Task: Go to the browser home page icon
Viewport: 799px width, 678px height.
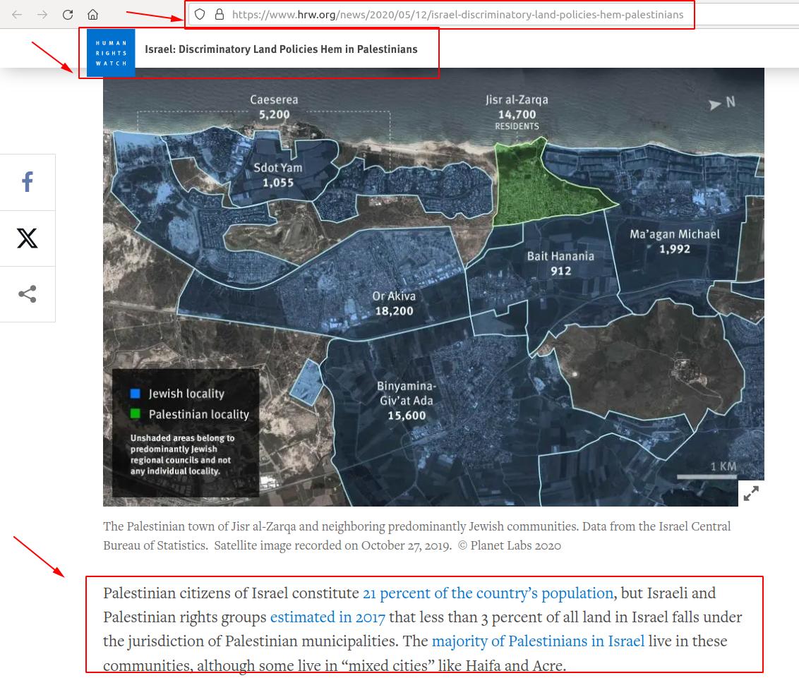Action: pos(92,14)
